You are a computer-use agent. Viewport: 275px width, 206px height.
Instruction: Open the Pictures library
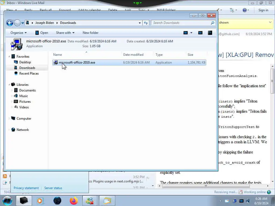pyautogui.click(x=25, y=102)
